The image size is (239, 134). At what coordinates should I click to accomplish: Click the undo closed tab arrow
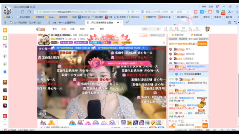click(x=235, y=23)
